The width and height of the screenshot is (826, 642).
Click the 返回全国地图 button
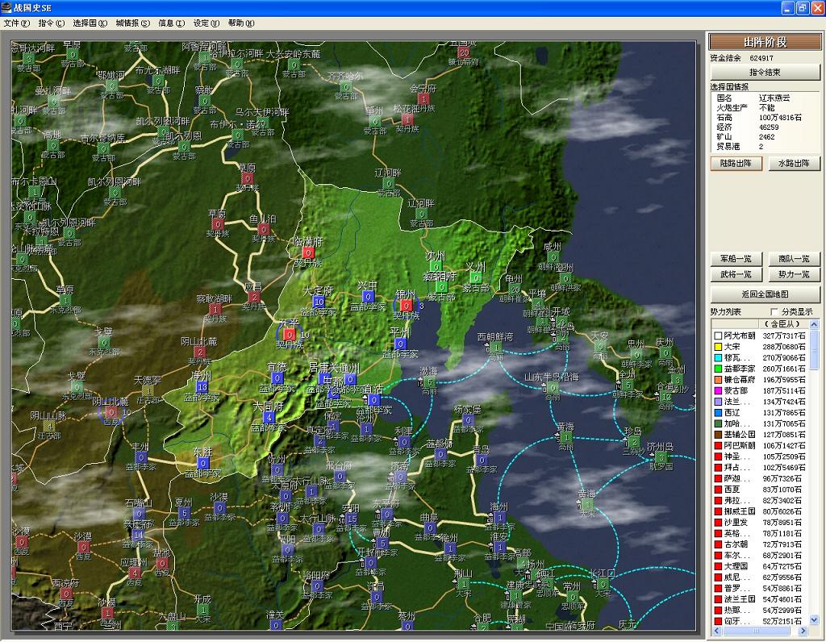tap(765, 294)
